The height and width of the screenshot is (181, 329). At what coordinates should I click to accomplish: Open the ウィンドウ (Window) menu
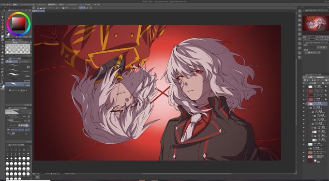(85, 4)
